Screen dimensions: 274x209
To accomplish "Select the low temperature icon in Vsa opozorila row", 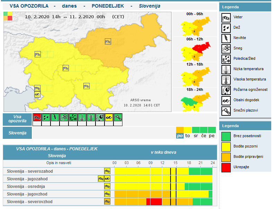I will 82,117.
